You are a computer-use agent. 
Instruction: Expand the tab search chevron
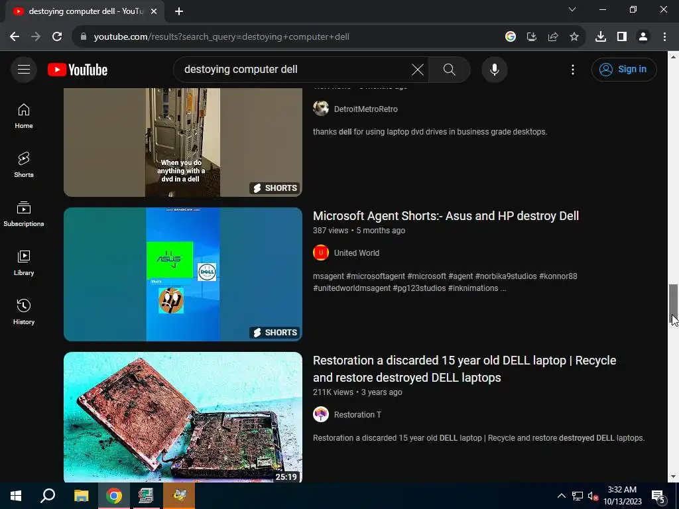click(x=572, y=9)
